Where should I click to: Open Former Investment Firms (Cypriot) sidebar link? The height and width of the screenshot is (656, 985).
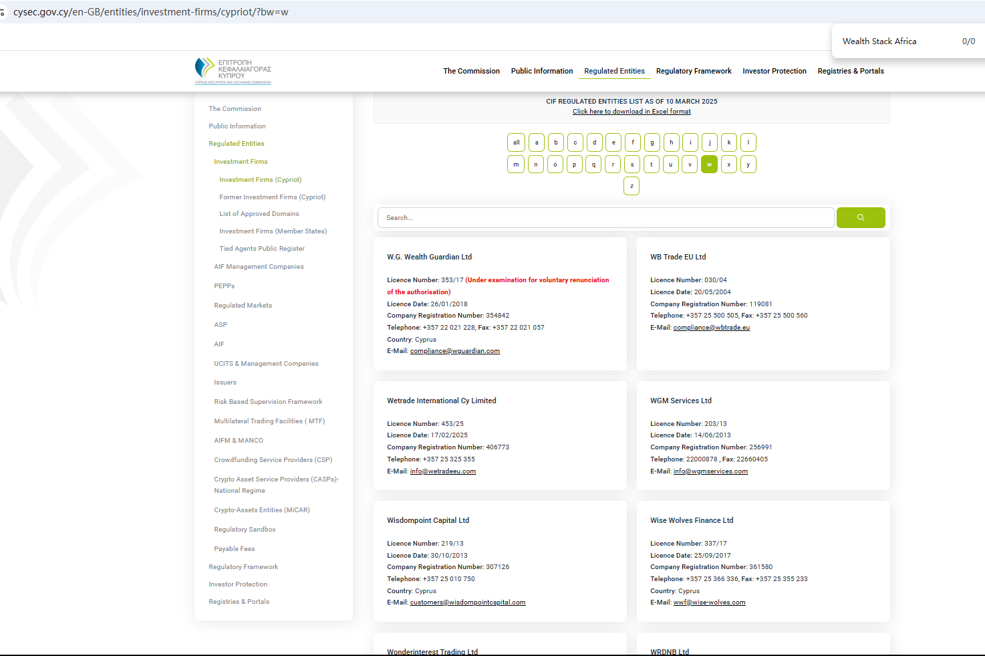point(272,197)
